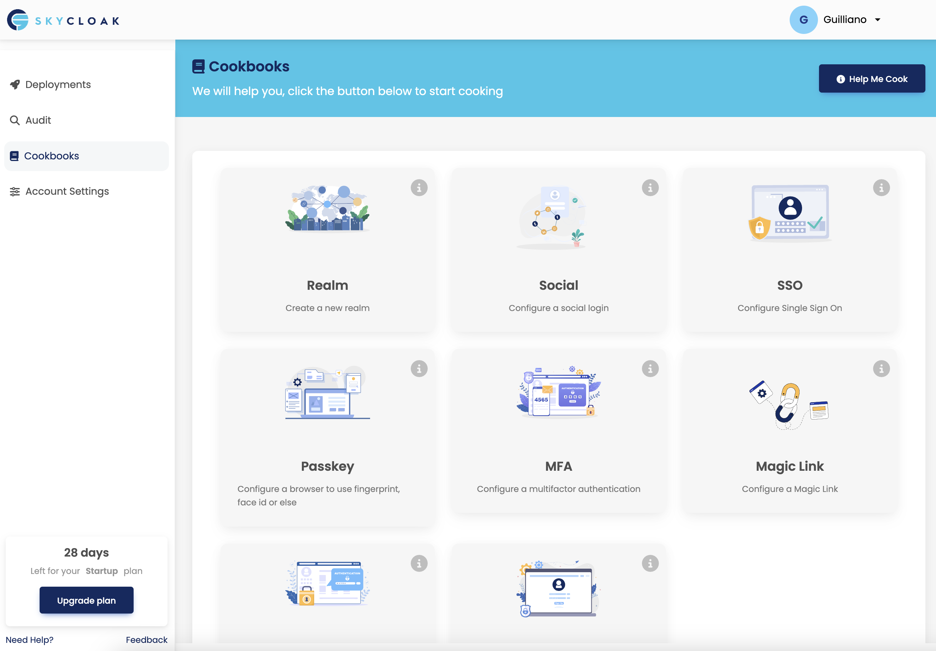Click the Deployments rocket icon
This screenshot has height=651, width=936.
point(15,84)
